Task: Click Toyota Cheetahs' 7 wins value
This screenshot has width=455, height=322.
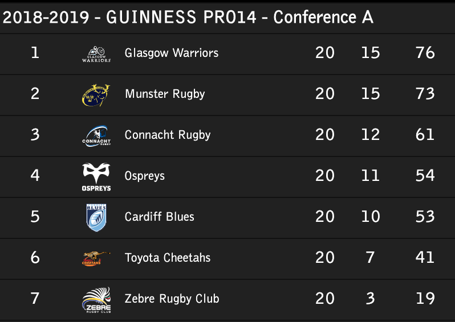Action: (370, 258)
